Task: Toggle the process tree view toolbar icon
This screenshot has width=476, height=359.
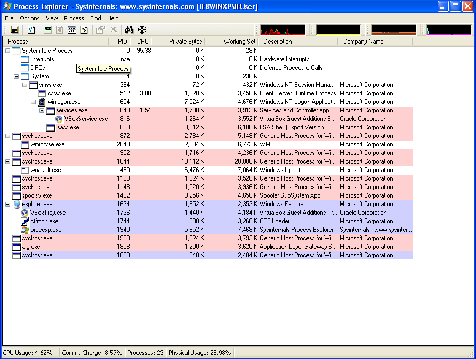Action: [60, 29]
